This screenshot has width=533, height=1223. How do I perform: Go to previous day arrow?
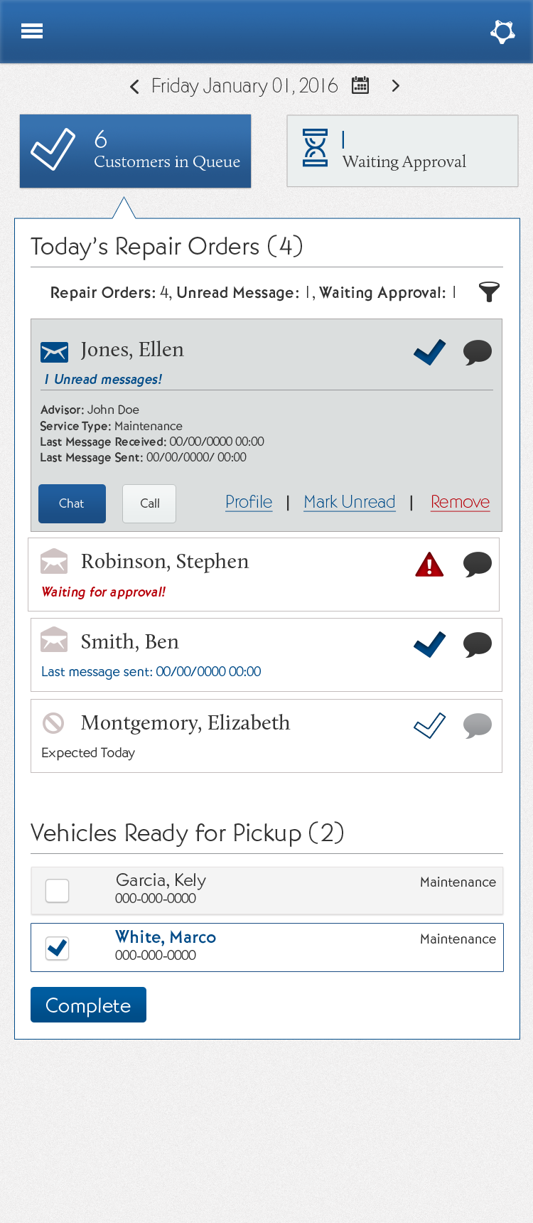click(x=134, y=87)
